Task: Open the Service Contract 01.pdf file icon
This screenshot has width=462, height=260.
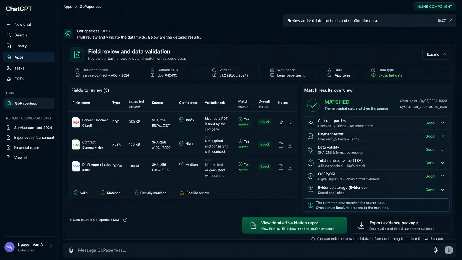Action: point(76,122)
